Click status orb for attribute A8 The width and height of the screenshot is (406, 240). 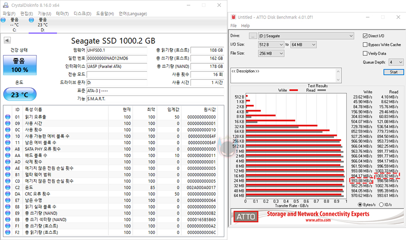pos(8,149)
